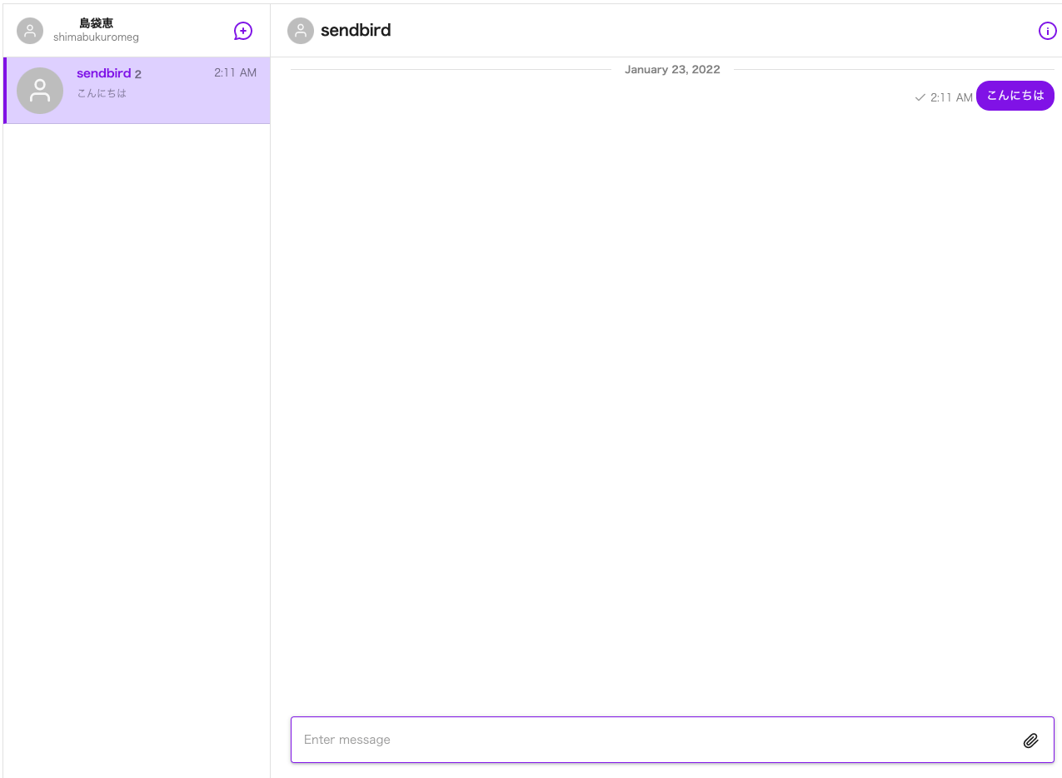Select the こんにちは sent message bubble
1062x778 pixels.
click(1015, 96)
